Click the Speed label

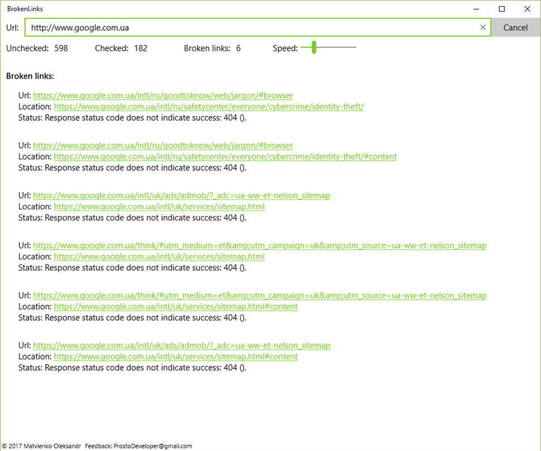click(x=285, y=48)
